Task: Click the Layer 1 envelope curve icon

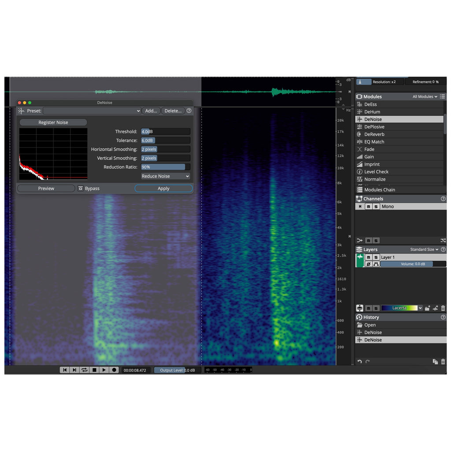Action: click(376, 264)
